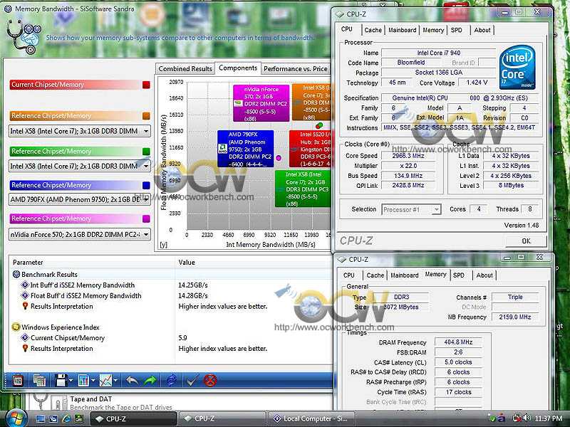Click the bar chart icon in Sandra's toolbar
The image size is (570, 427).
click(83, 381)
